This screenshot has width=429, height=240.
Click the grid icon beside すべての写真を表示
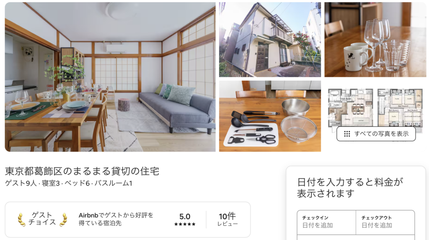[x=347, y=134]
